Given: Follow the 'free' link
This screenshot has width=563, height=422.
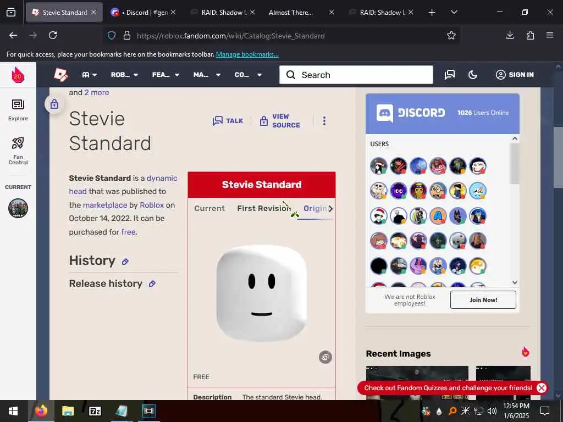Looking at the screenshot, I should point(128,232).
